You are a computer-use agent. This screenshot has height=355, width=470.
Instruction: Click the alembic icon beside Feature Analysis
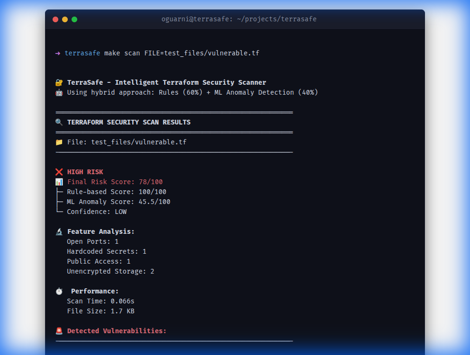point(59,231)
